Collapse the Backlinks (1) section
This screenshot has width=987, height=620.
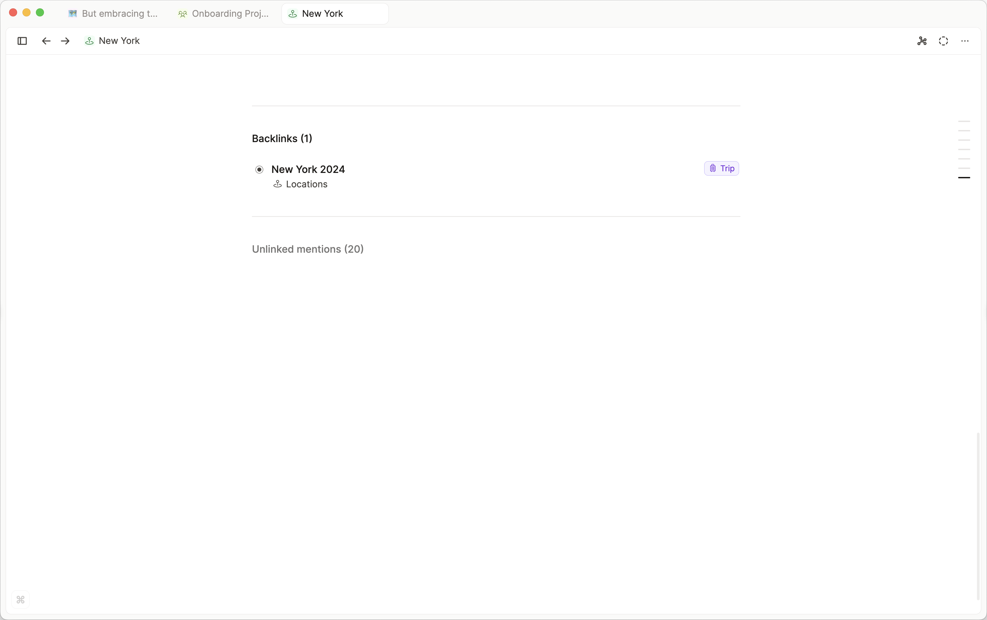click(x=281, y=138)
